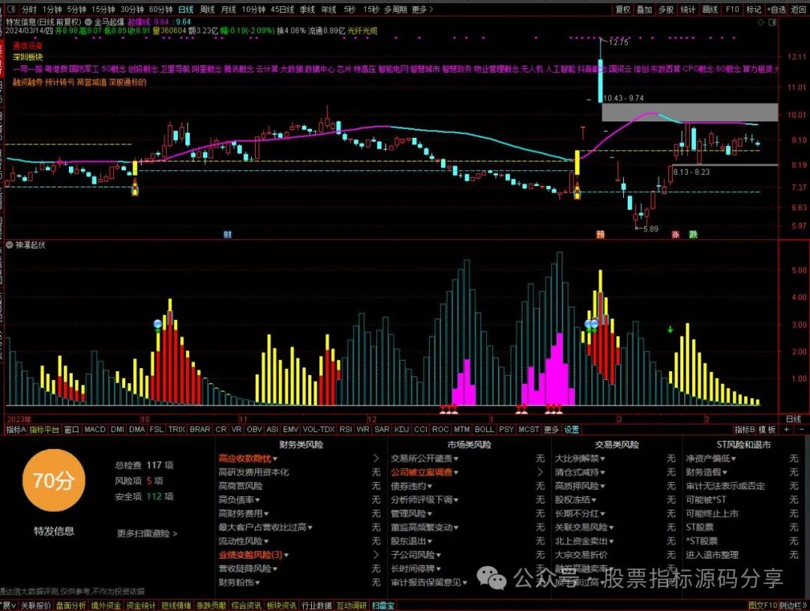The image size is (810, 611).
Task: Click +自选 to add to watchlist
Action: [776, 9]
